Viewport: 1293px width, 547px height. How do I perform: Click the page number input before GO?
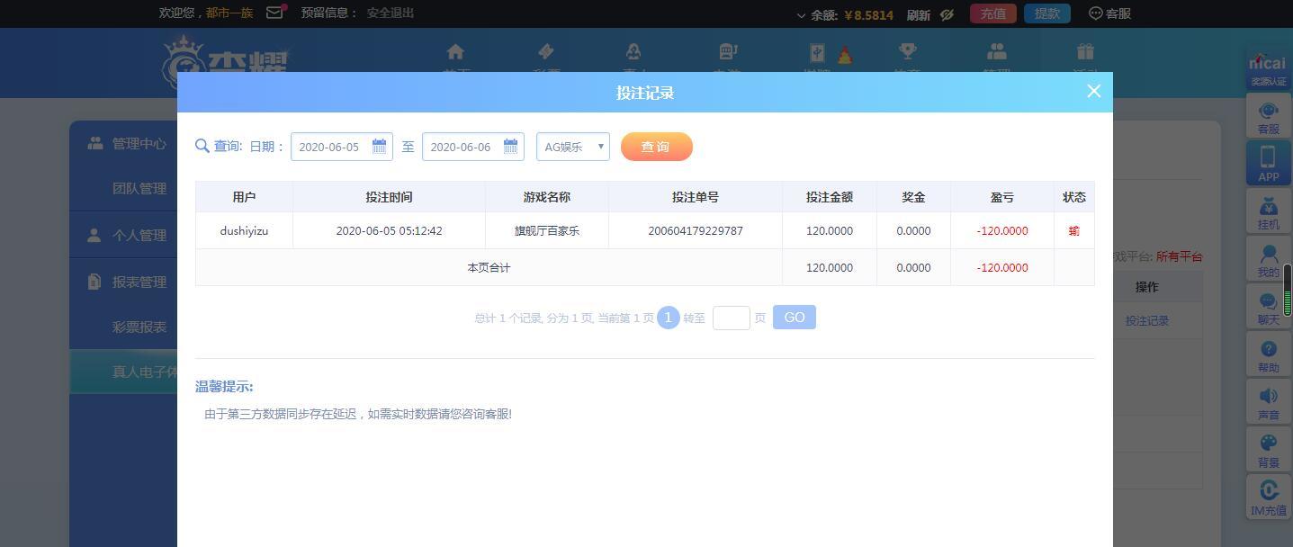(x=732, y=317)
